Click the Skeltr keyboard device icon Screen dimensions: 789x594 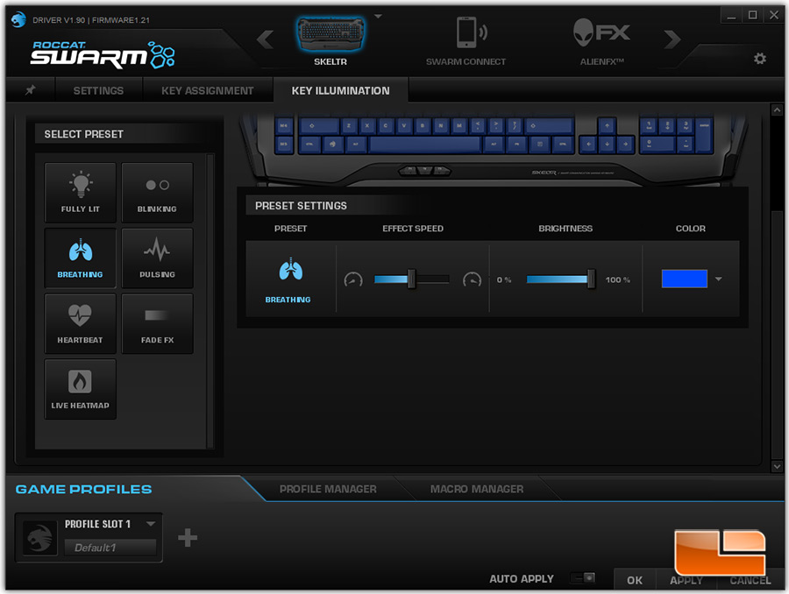331,33
